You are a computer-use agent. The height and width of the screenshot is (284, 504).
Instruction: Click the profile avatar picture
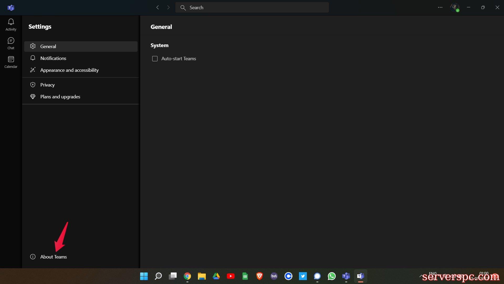tap(454, 7)
